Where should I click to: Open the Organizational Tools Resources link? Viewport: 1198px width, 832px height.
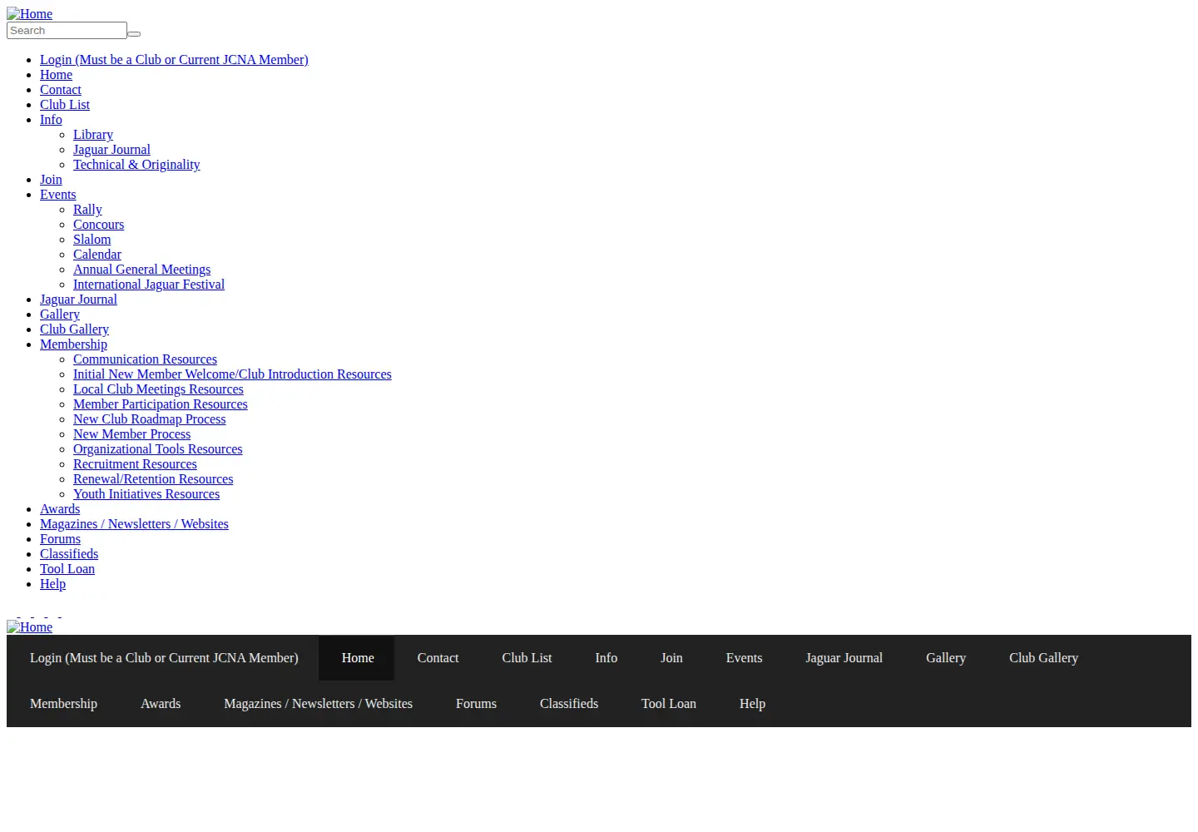tap(158, 449)
